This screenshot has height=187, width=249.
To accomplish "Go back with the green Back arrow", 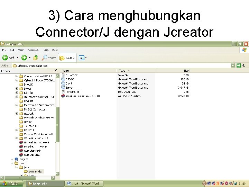I will click(8, 58).
